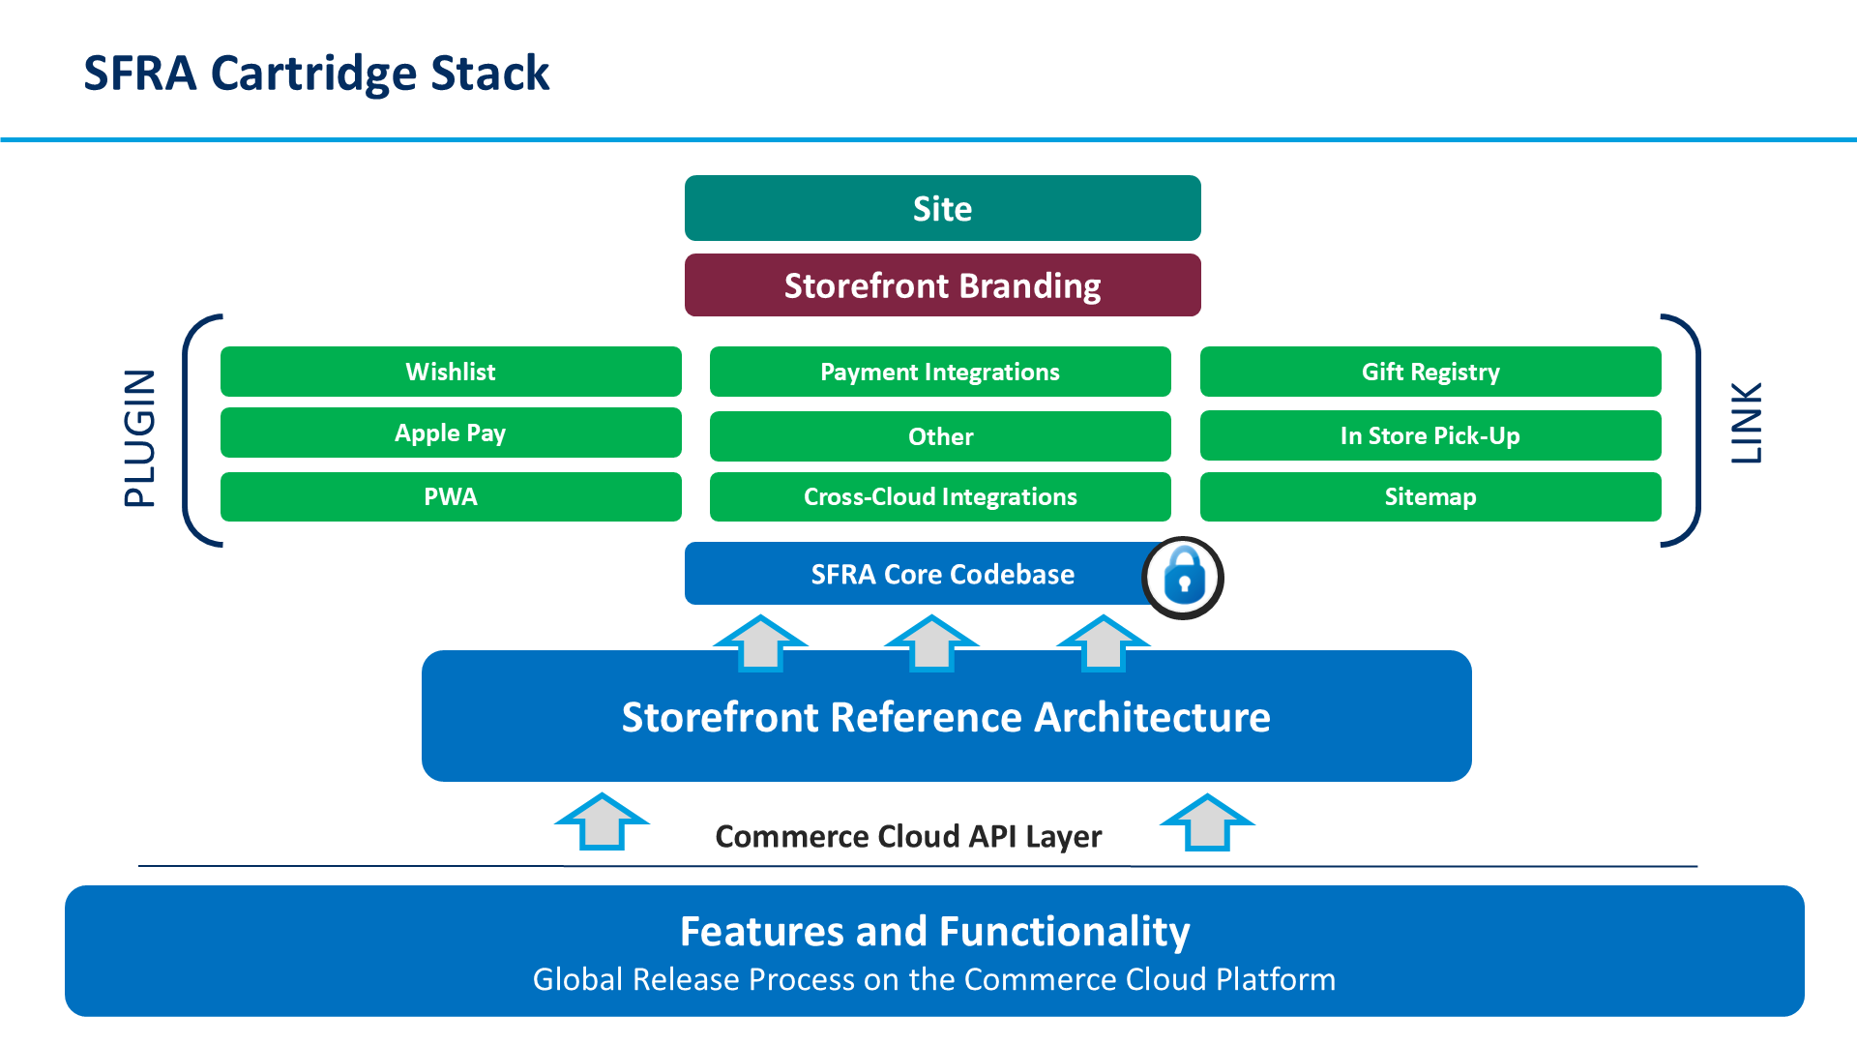
Task: Click the middle up arrow below SFRA Core Codebase
Action: pos(932,642)
